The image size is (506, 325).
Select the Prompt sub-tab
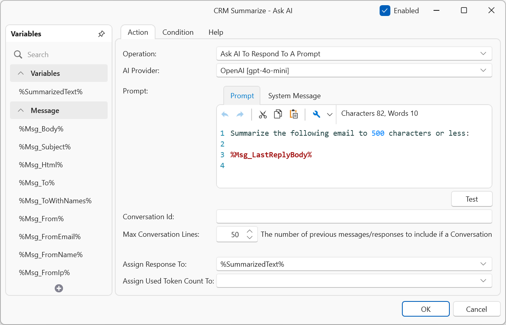point(242,96)
